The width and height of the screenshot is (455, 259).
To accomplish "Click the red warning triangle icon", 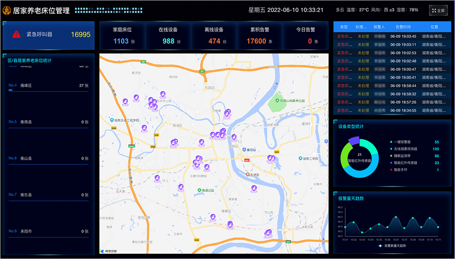I will coord(16,34).
